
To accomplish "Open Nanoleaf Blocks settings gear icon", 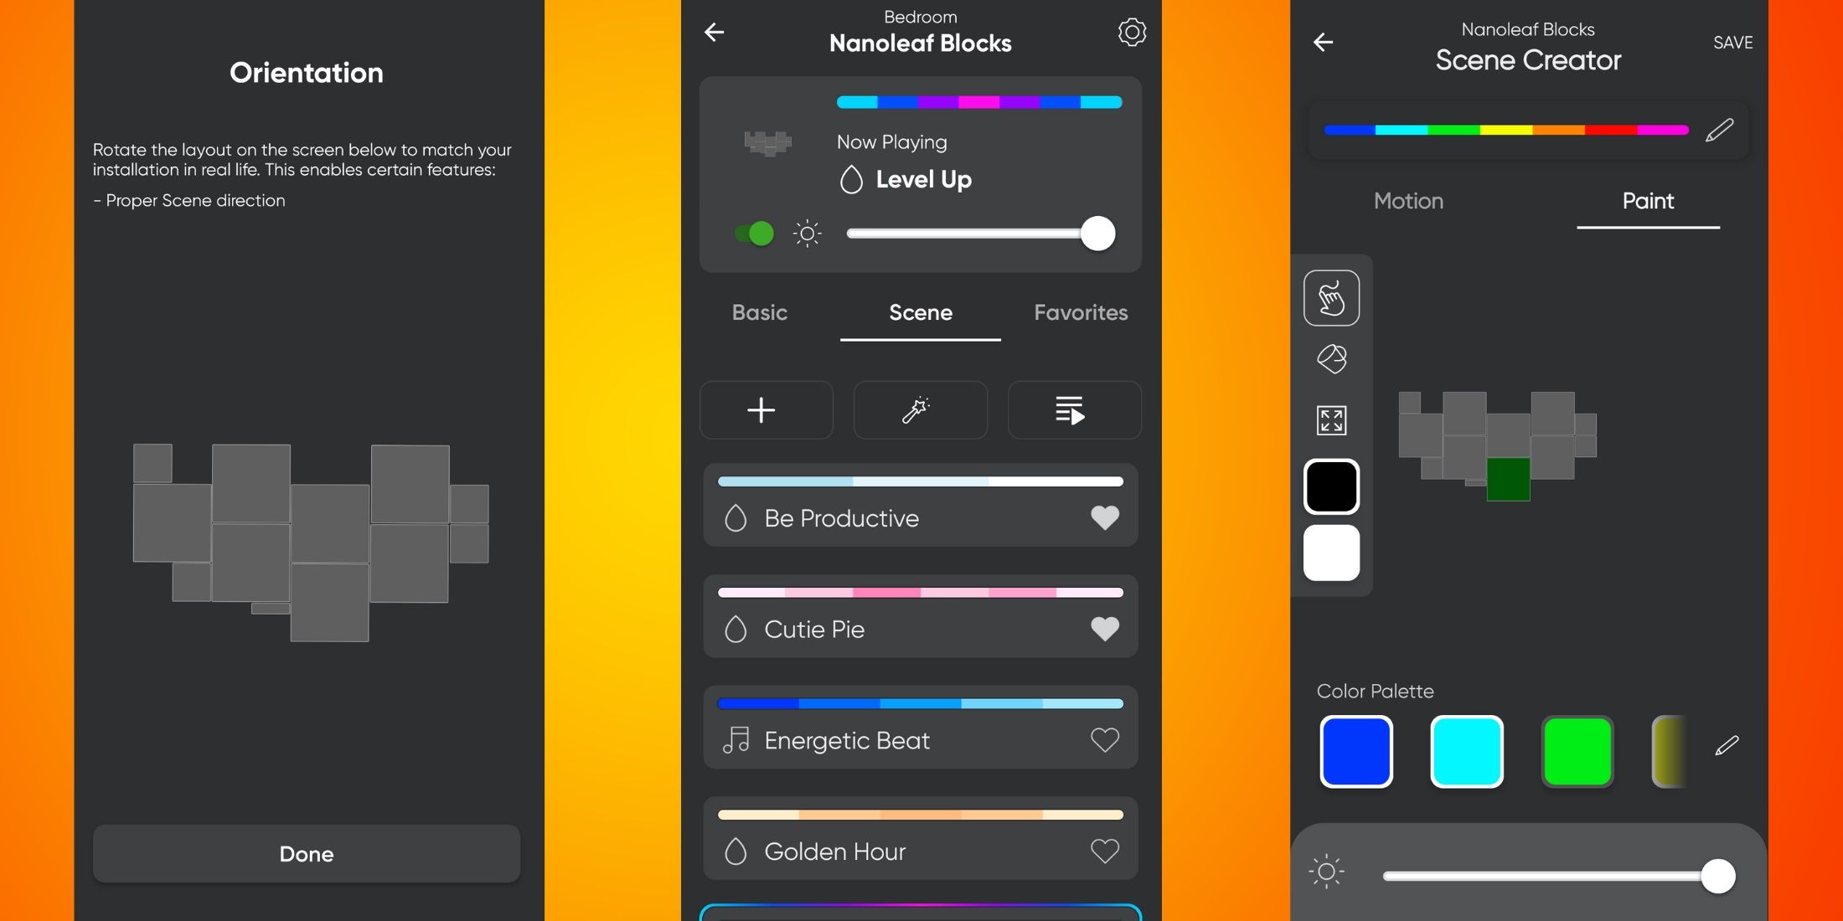I will click(x=1131, y=32).
